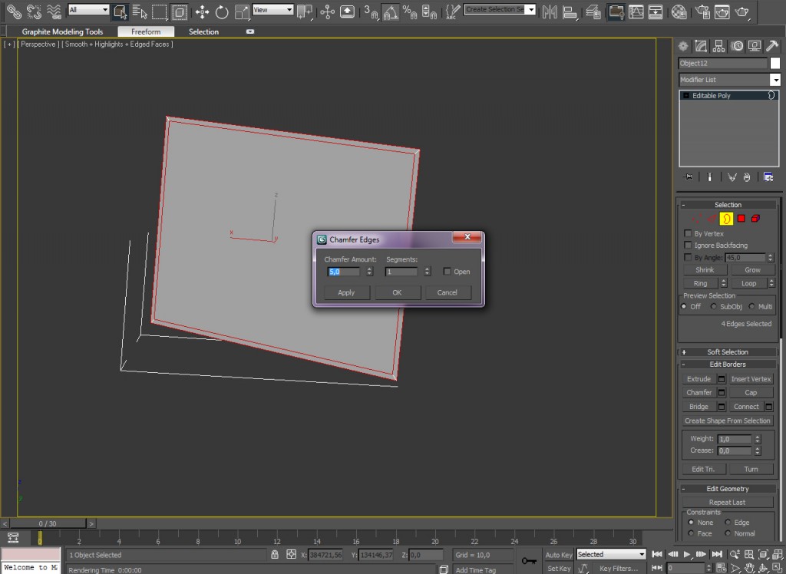
Task: Collapse the Edit Borders rollout
Action: pyautogui.click(x=728, y=365)
